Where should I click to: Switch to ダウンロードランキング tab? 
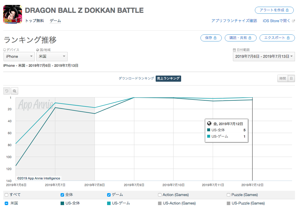pos(136,78)
